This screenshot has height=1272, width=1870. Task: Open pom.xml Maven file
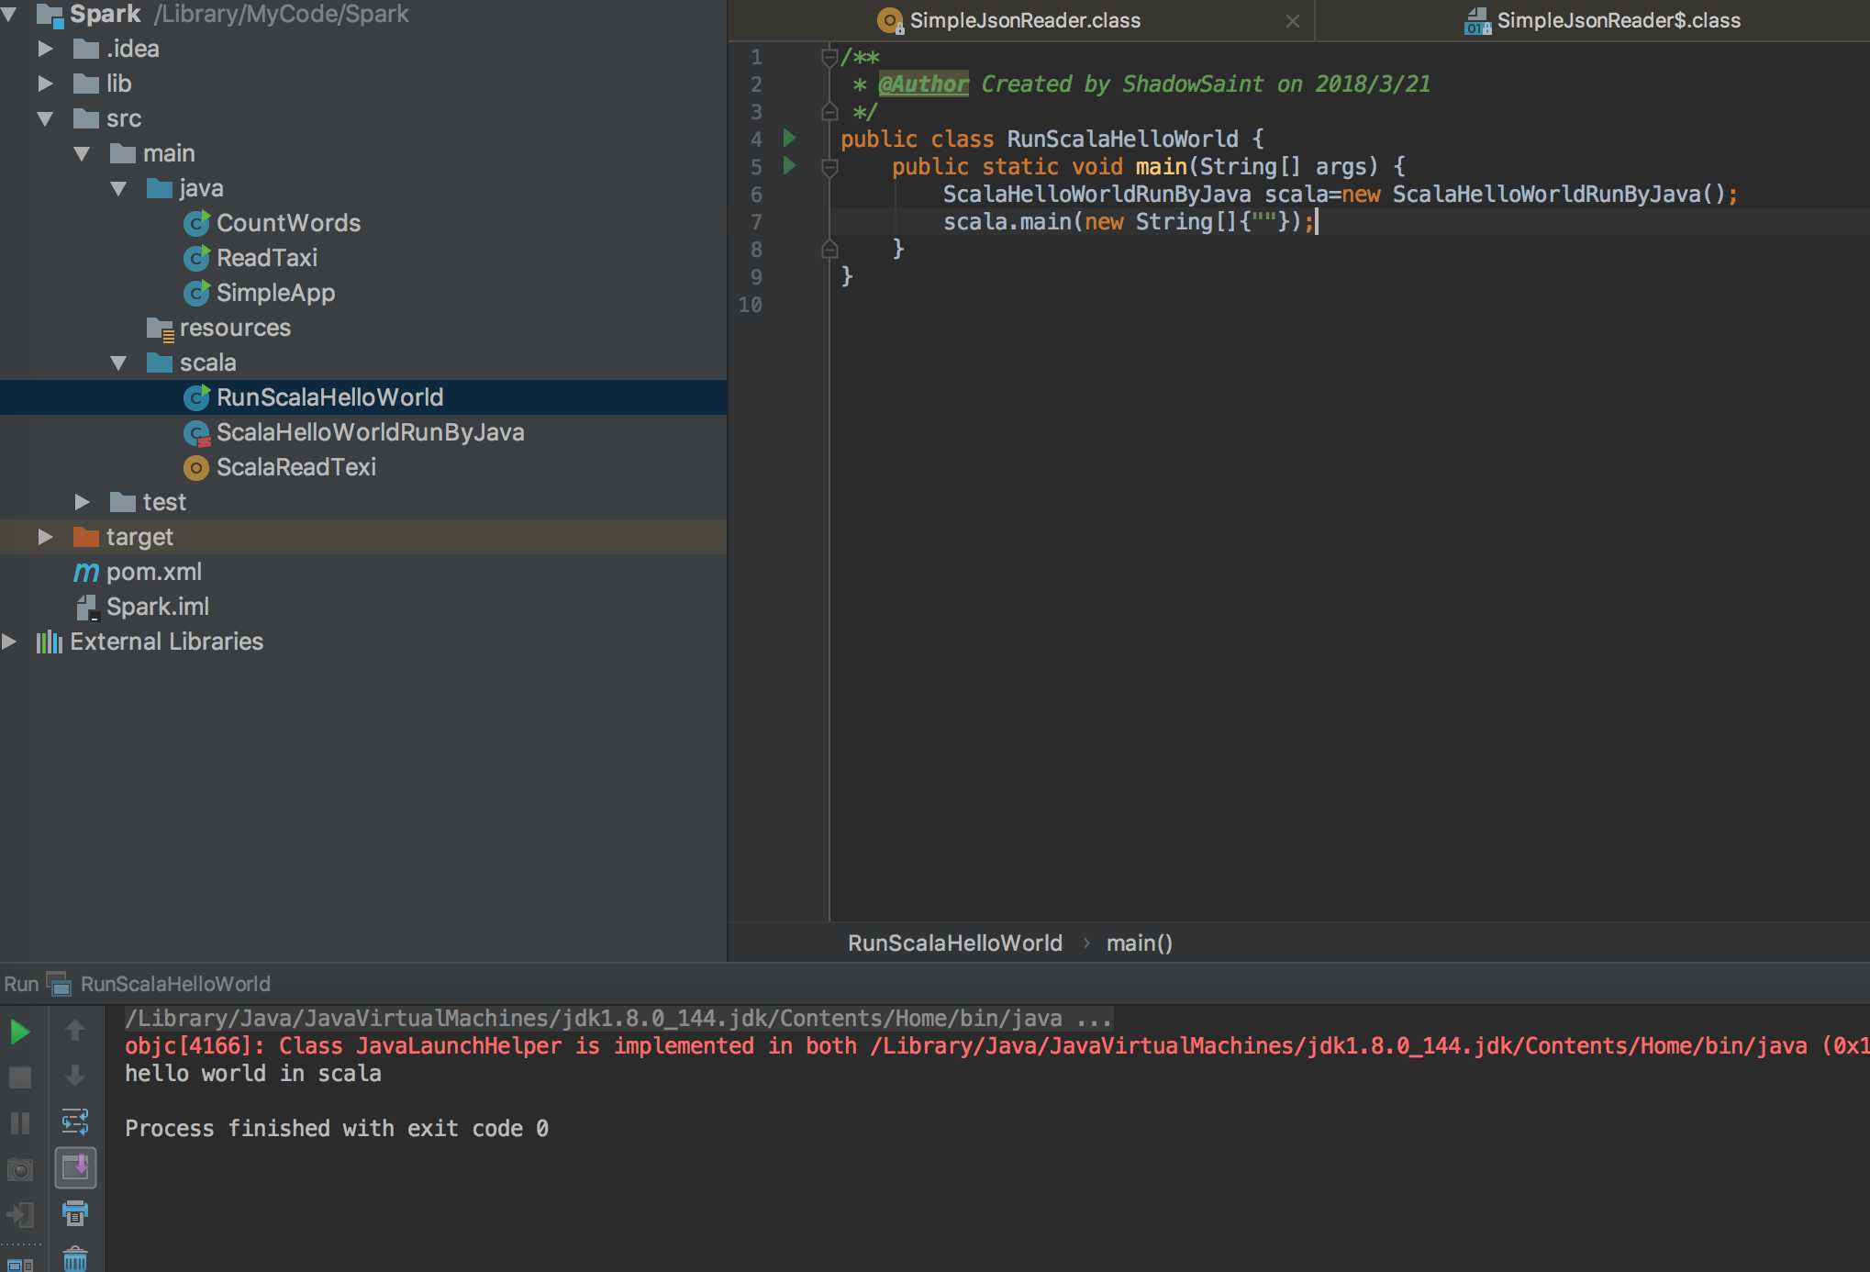(153, 572)
